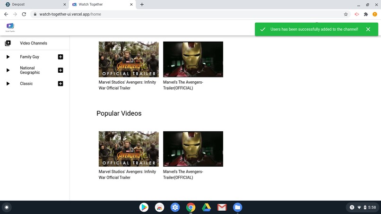The height and width of the screenshot is (214, 381).
Task: Click Popular Videos 'Infinity War Official Trailer' title
Action: 127,174
